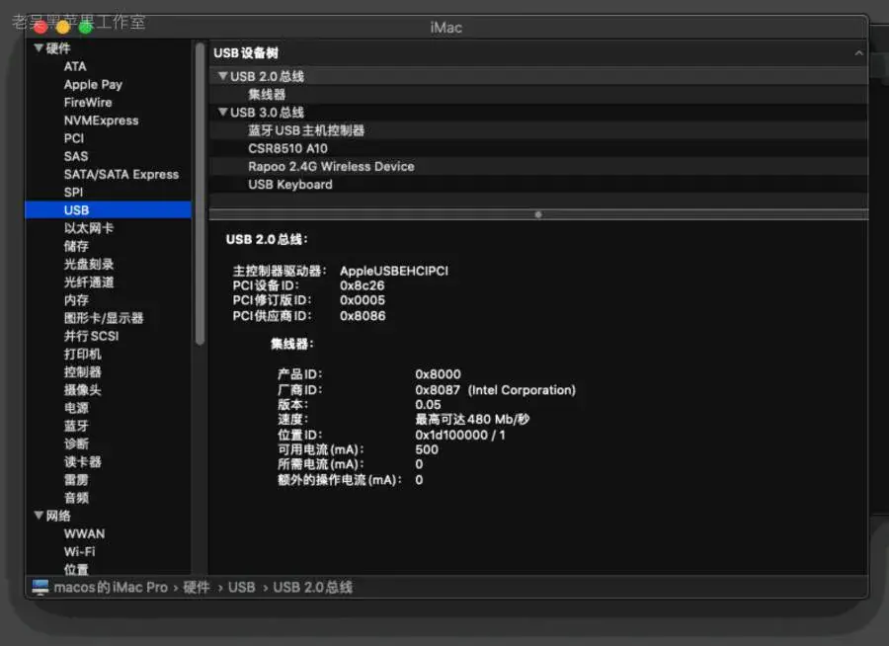Click 硬件 in the bottom path bar
Screen dimensions: 889x646
(197, 587)
